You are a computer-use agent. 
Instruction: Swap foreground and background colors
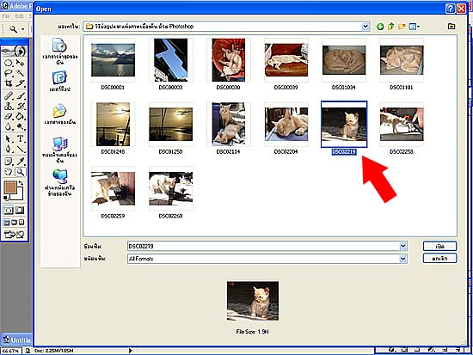pos(21,183)
